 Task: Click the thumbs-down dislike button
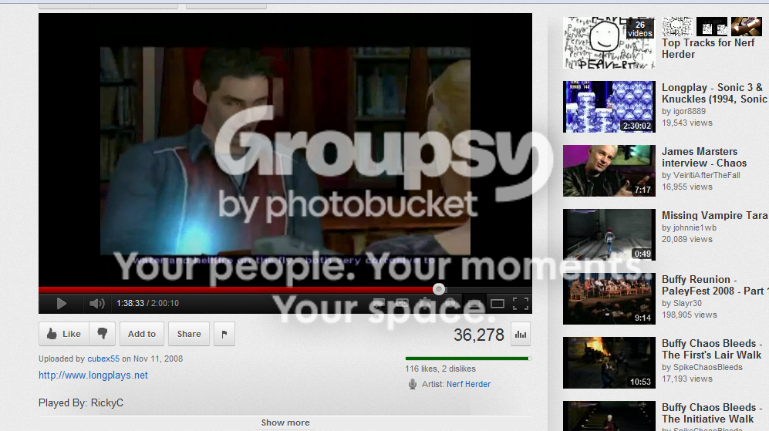pos(102,334)
